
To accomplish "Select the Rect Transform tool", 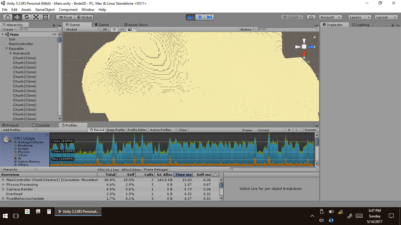I will [45, 17].
